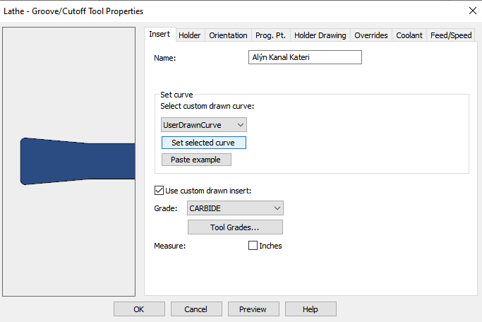Switch to the Coolant tab
Viewport: 482px width, 322px height.
click(409, 35)
